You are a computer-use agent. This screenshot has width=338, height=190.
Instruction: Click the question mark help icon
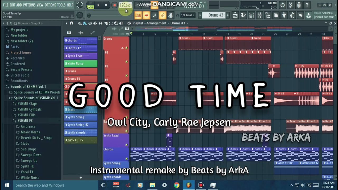pos(307,5)
